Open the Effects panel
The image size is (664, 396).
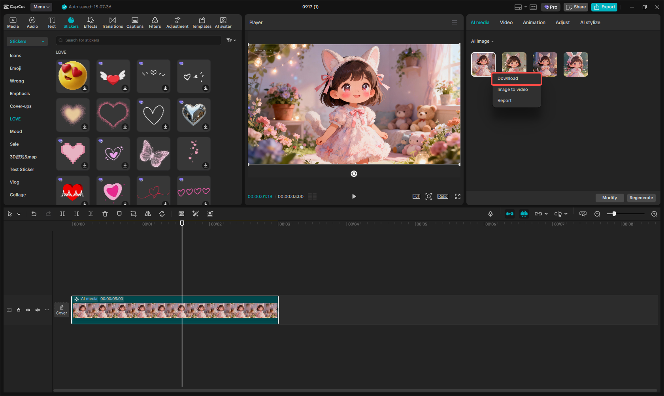point(90,23)
